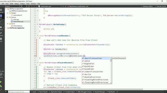Close the mainwindow.cpp document with X icon

[63, 6]
